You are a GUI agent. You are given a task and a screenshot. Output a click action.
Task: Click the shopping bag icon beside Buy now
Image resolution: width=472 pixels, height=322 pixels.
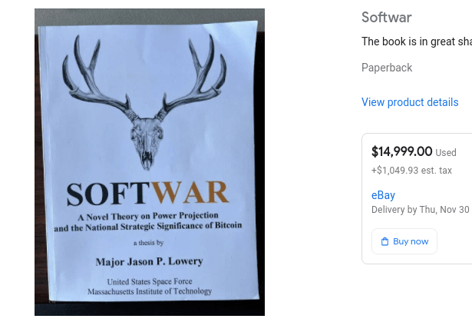click(385, 241)
